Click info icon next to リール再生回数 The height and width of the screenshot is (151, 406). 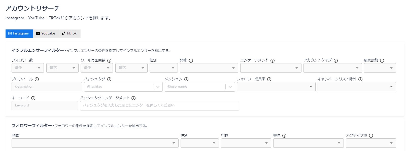[109, 60]
